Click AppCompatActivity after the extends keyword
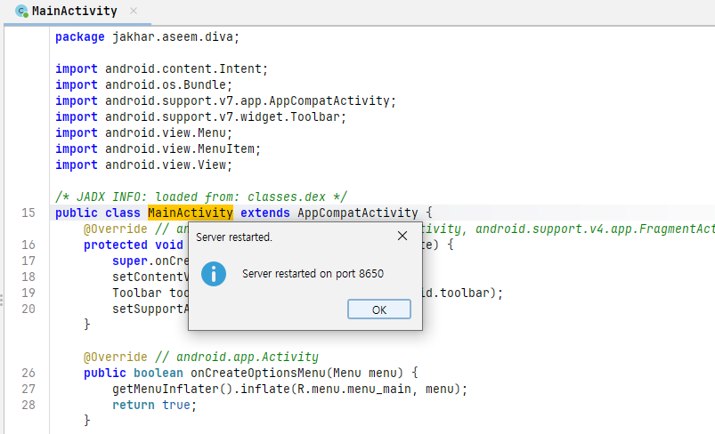The width and height of the screenshot is (715, 434). 358,213
